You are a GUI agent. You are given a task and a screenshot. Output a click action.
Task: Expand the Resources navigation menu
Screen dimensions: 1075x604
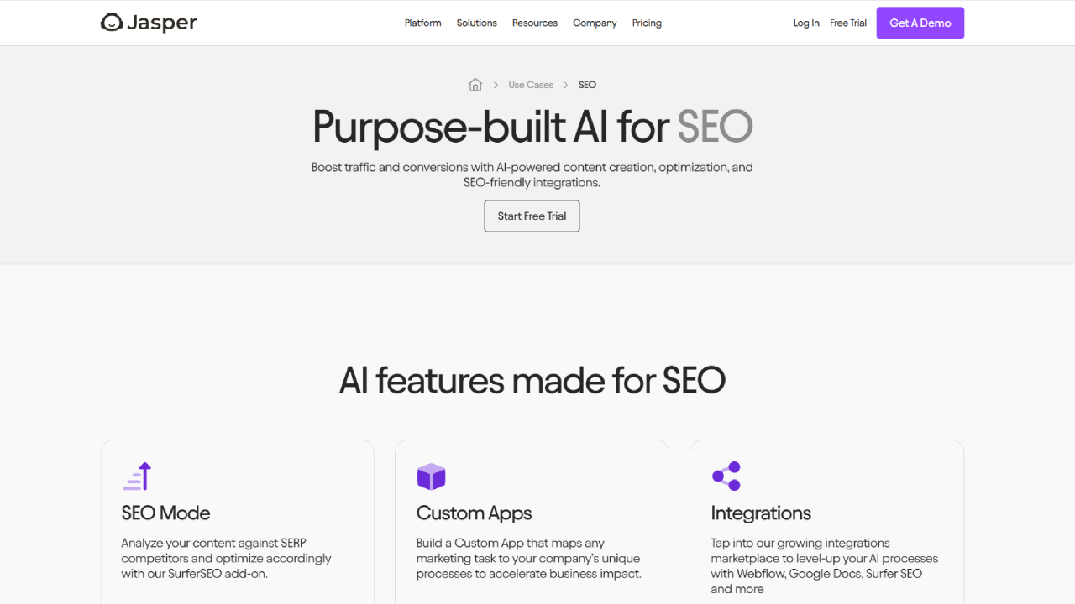(x=534, y=23)
